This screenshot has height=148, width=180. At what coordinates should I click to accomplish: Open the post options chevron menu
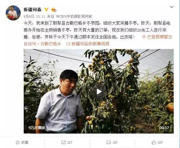click(x=172, y=7)
